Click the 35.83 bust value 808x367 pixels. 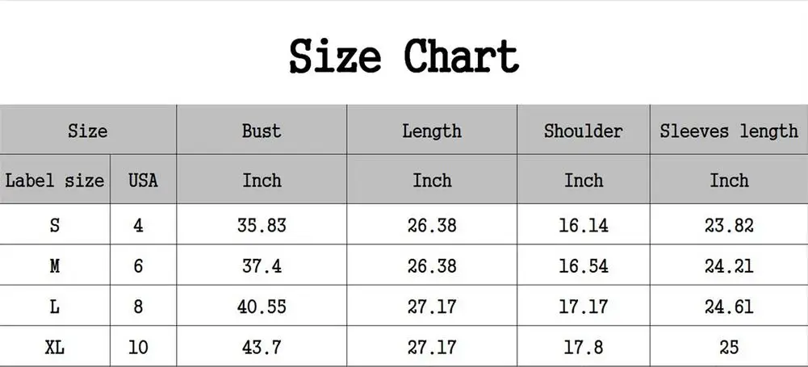(262, 225)
